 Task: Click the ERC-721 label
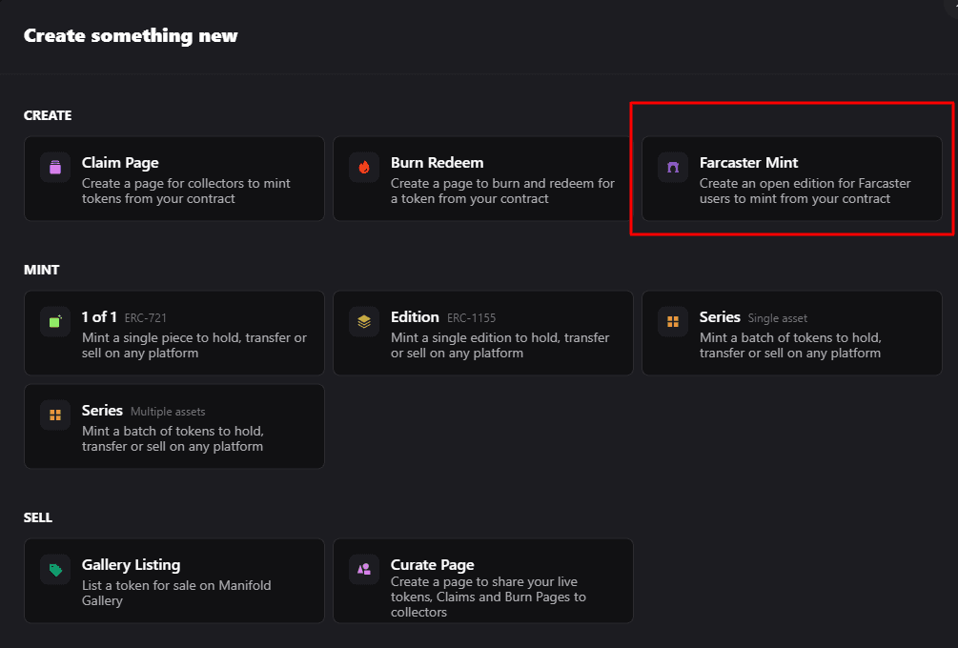coord(146,318)
